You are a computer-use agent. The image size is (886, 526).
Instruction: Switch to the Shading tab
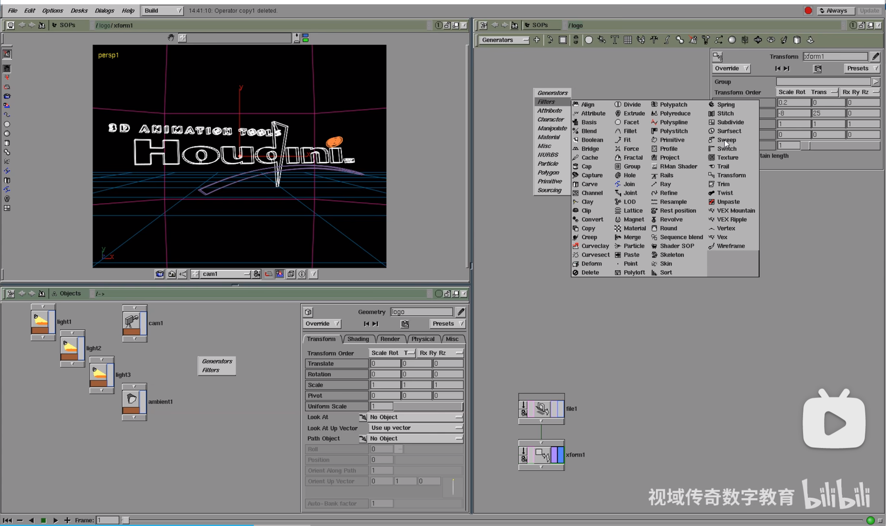point(358,339)
